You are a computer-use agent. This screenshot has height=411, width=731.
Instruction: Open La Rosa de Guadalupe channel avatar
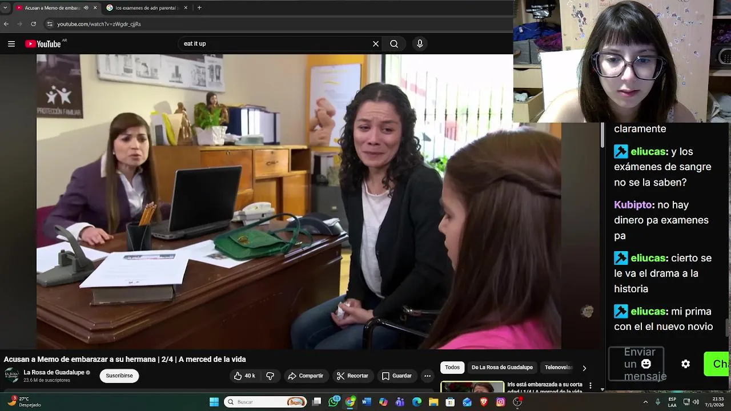[11, 375]
